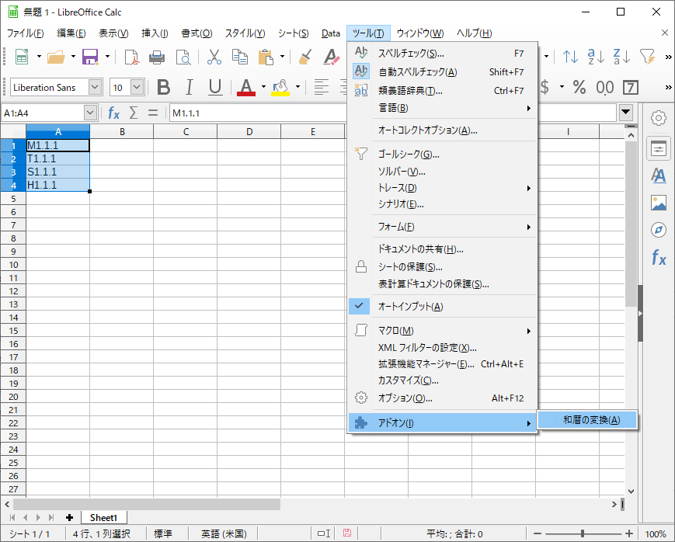
Task: Click the Sort up-down arrows icon
Action: tap(570, 57)
